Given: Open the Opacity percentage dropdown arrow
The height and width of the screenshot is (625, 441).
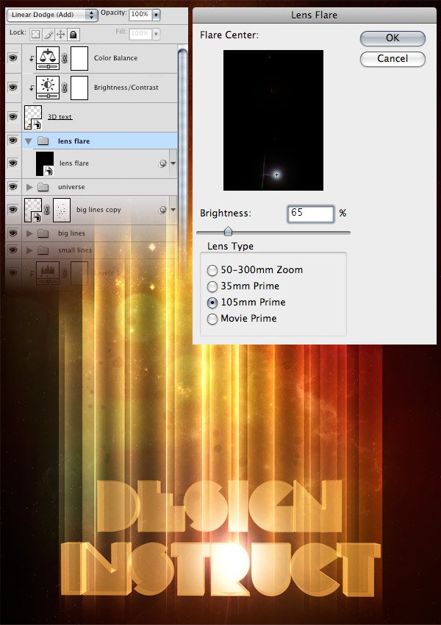Looking at the screenshot, I should [157, 15].
